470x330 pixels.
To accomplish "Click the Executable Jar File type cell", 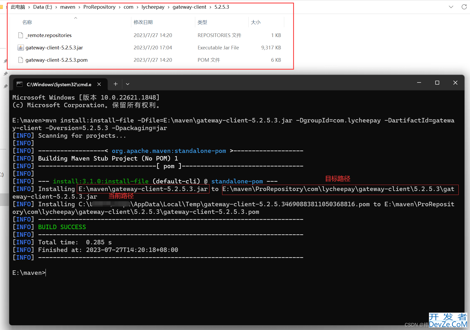I will point(218,48).
